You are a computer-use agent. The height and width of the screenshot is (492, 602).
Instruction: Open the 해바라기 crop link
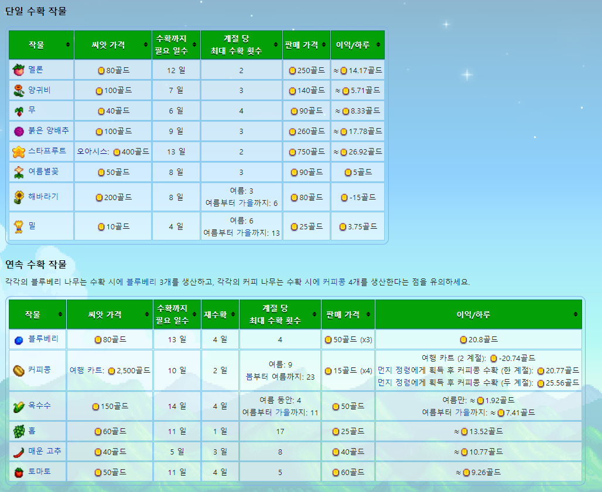(x=43, y=197)
